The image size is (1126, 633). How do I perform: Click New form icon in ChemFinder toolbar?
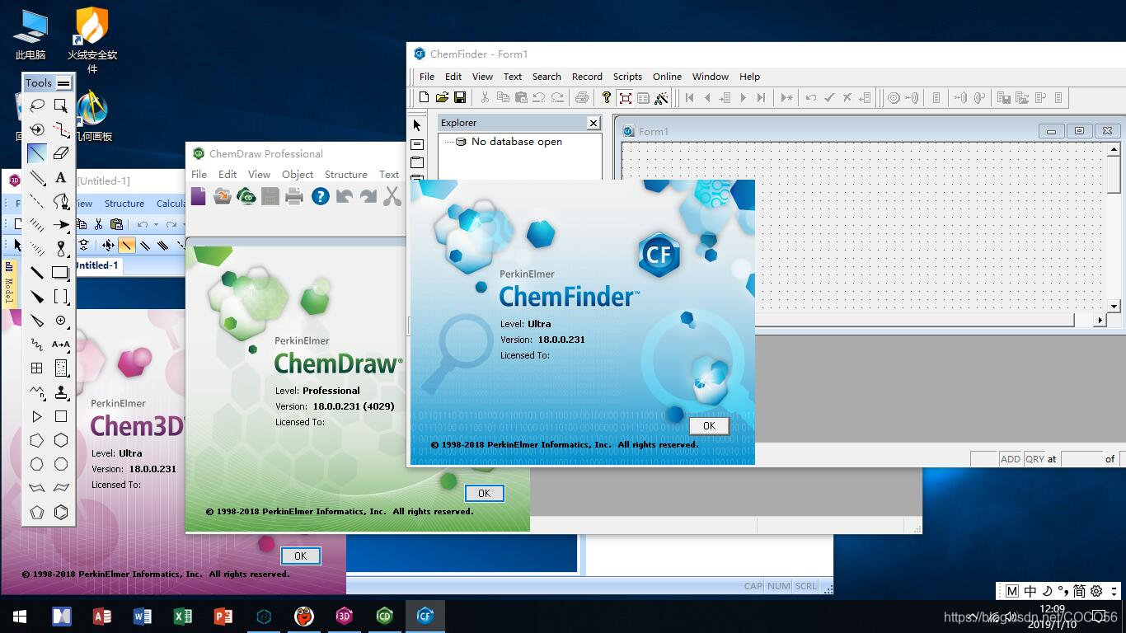424,98
